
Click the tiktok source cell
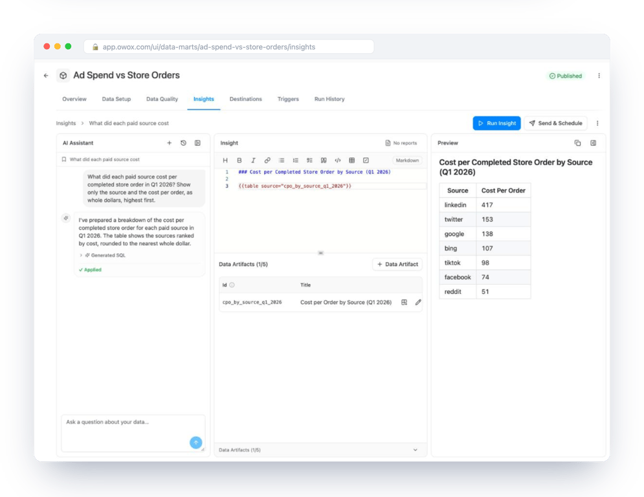(458, 263)
